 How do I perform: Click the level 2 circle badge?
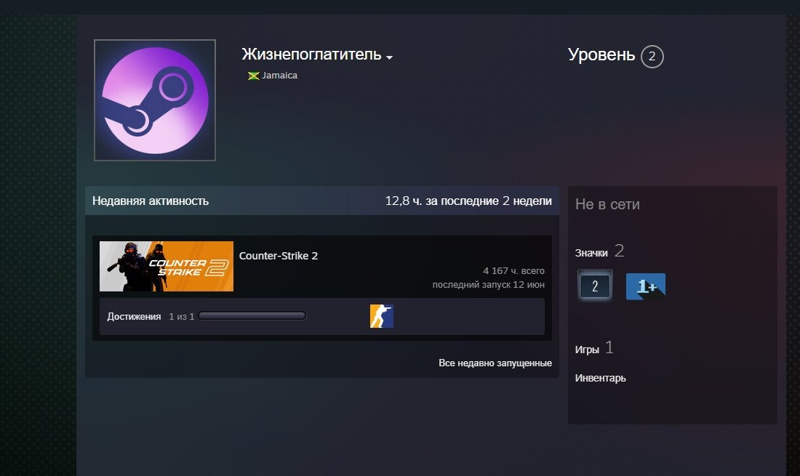click(652, 57)
